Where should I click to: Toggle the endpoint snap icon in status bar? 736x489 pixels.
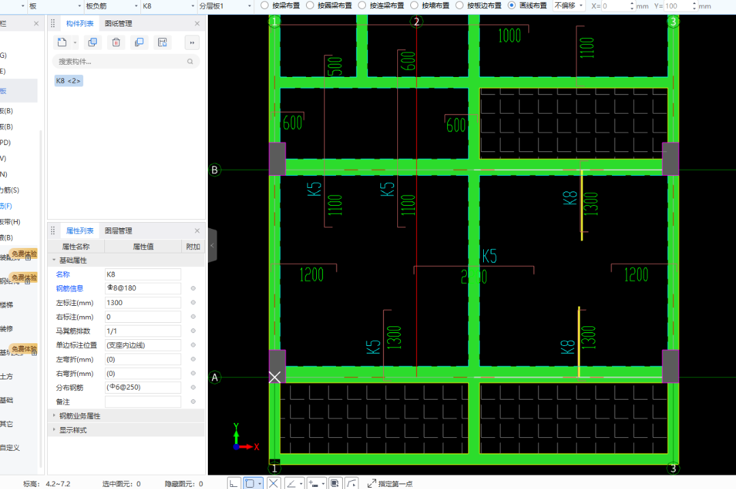pyautogui.click(x=249, y=483)
